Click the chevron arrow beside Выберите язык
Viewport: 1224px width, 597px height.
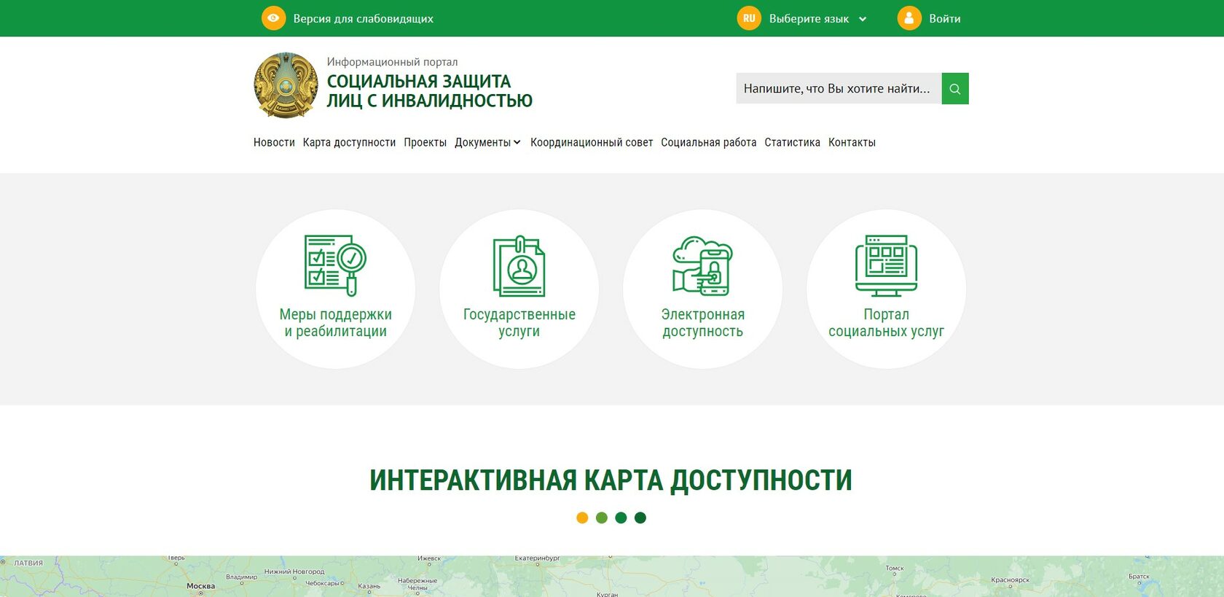[863, 19]
